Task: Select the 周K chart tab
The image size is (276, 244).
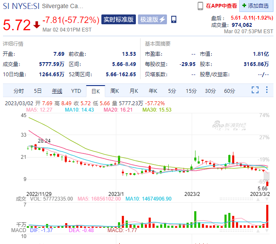Action: coord(115,91)
